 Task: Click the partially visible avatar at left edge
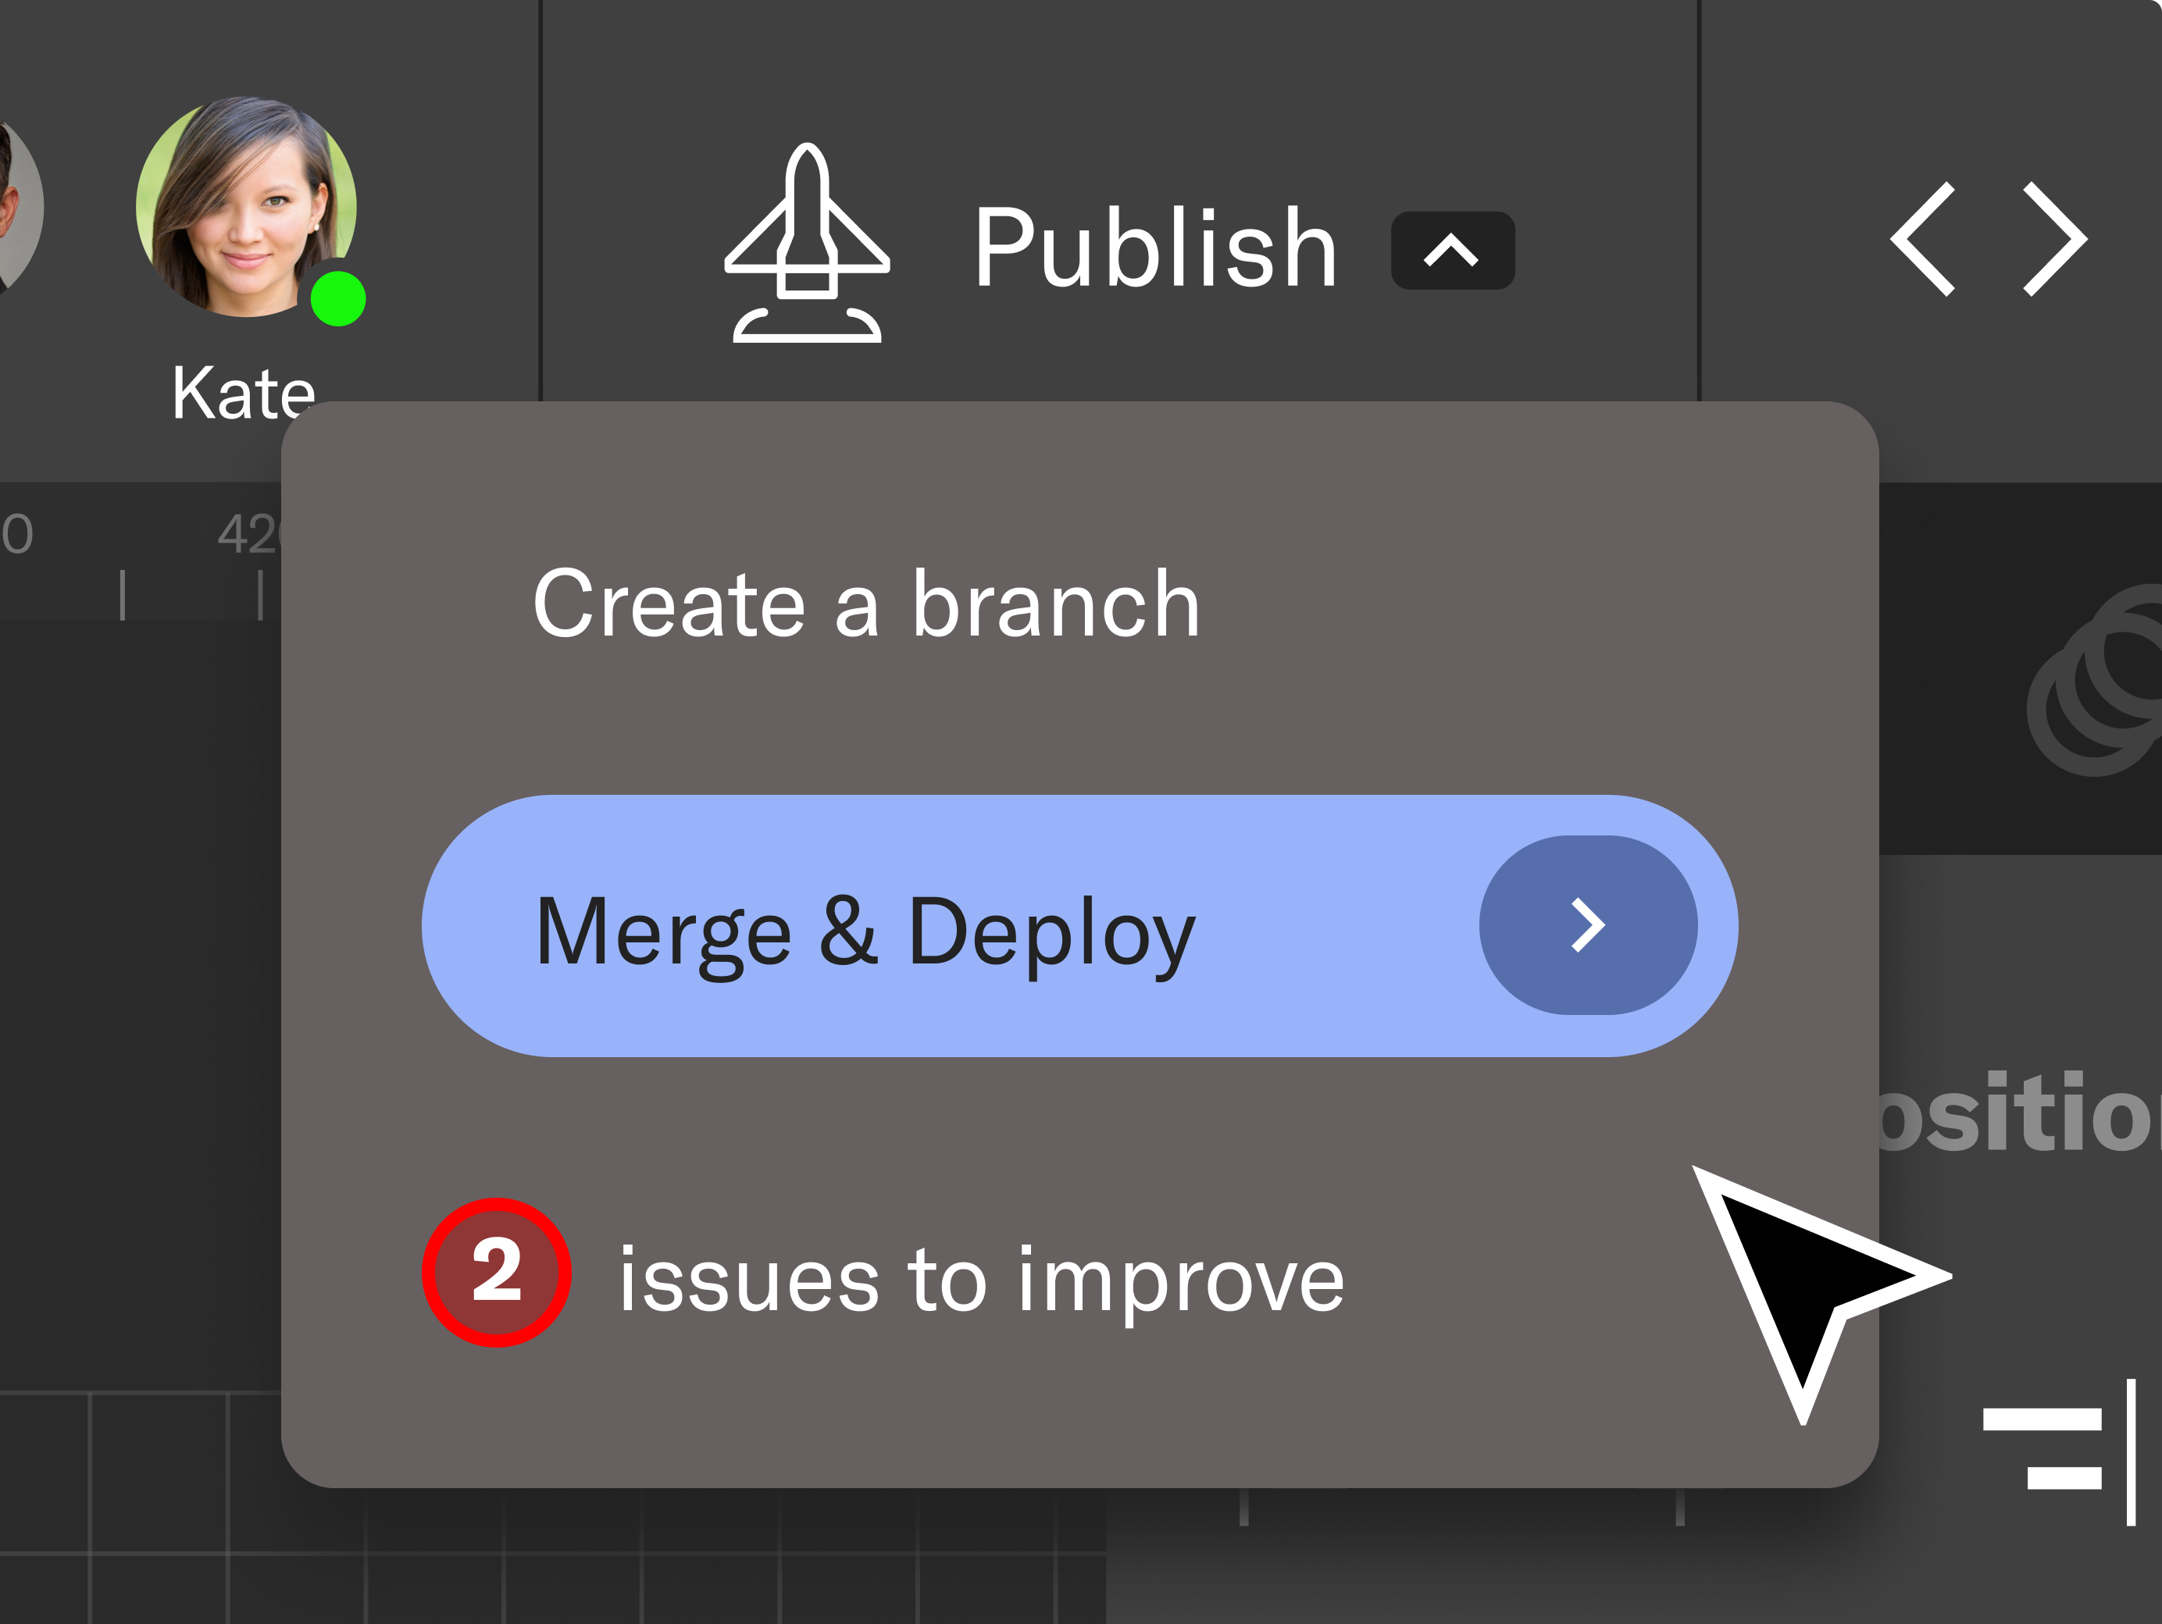pos(18,205)
